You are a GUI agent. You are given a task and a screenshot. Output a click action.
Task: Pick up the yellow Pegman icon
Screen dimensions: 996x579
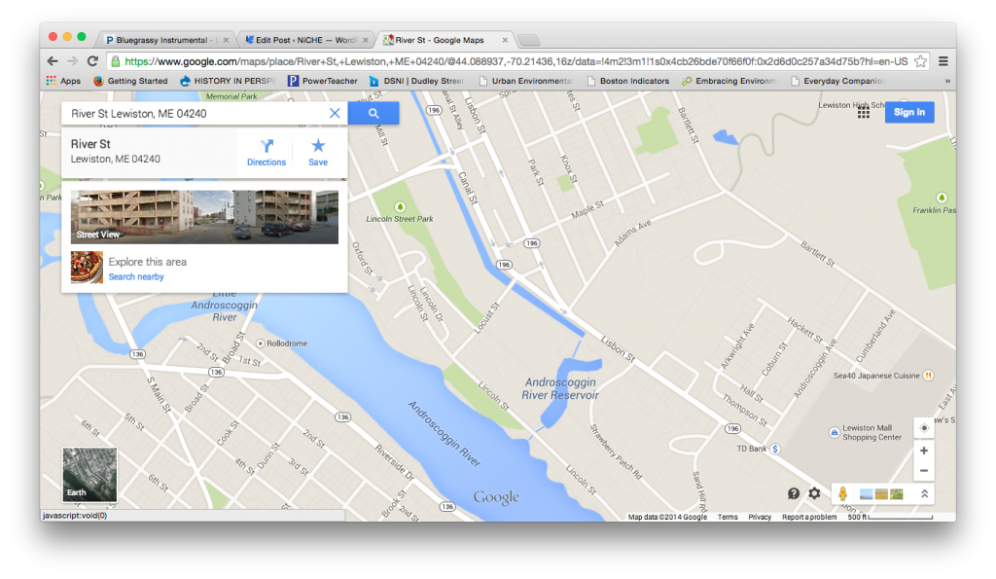(x=842, y=493)
